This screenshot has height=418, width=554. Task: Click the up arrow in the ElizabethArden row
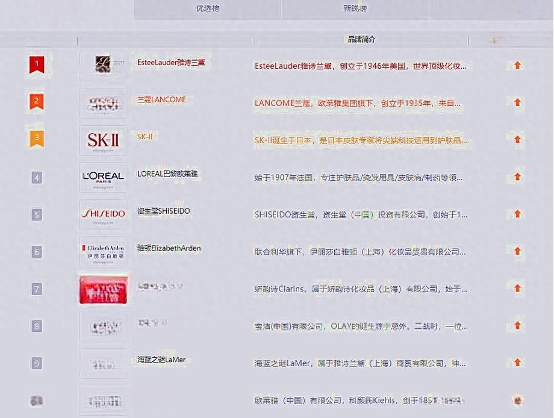tap(518, 251)
